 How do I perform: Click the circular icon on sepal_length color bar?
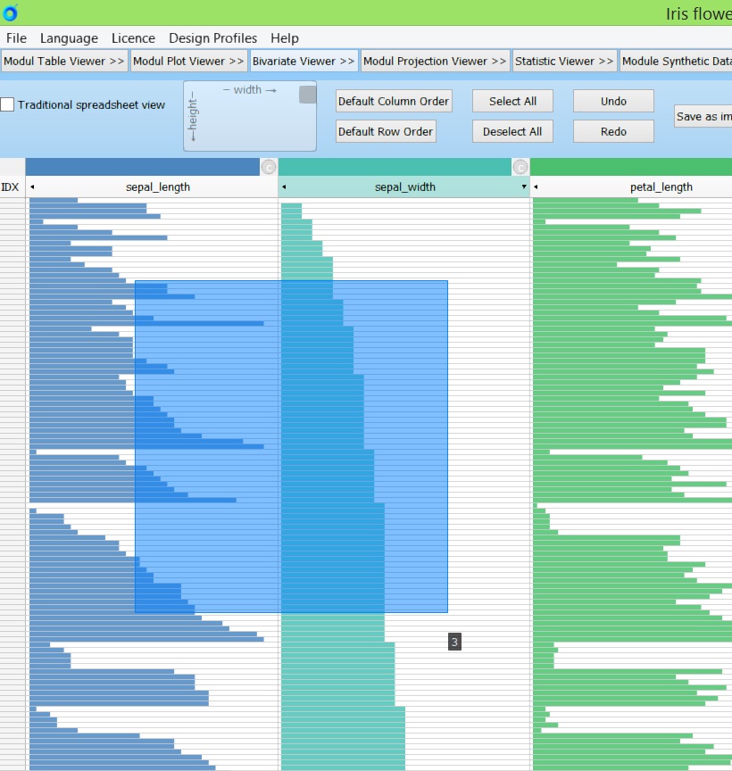point(268,167)
